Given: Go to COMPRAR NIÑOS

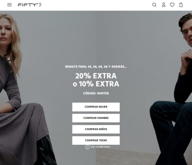Looking at the screenshot, I should 96,129.
